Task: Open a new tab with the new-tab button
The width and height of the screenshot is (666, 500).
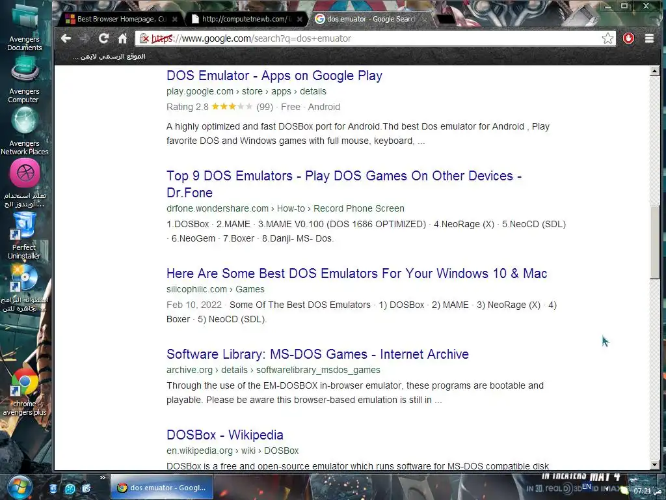Action: point(445,19)
